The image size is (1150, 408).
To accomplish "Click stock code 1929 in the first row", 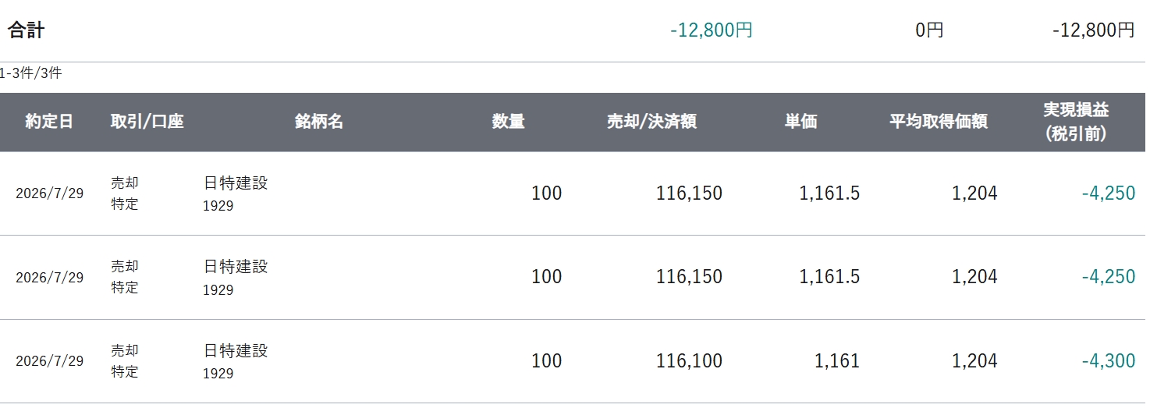I will coord(218,206).
